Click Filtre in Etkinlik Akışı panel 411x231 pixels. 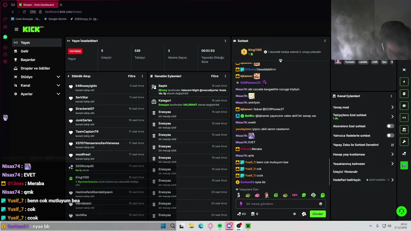tap(132, 76)
